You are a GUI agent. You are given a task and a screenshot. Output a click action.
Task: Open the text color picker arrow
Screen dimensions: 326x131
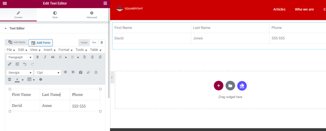pyautogui.click(x=23, y=80)
